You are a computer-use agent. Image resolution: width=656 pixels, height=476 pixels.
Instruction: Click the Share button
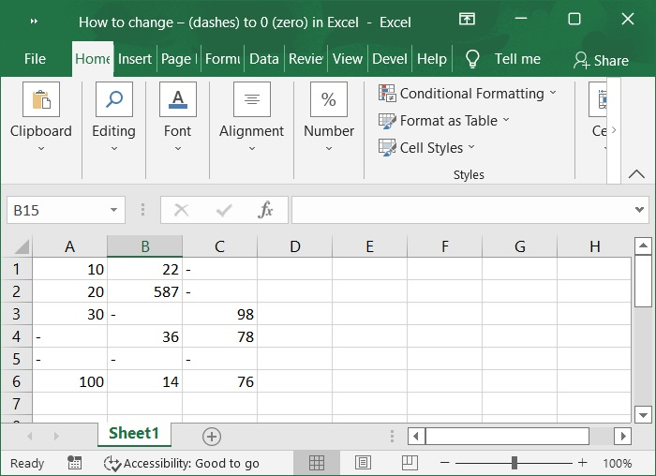point(601,60)
